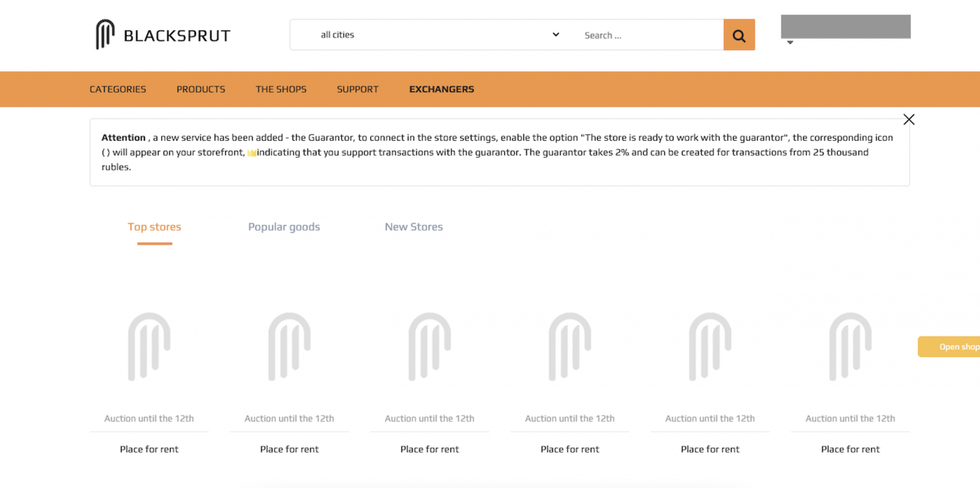Viewport: 980px width, 488px height.
Task: Open the CATEGORIES menu
Action: (x=118, y=89)
